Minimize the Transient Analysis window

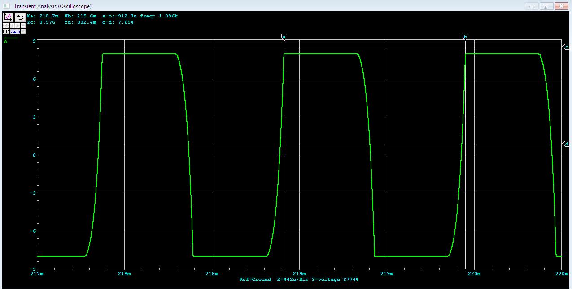click(x=532, y=6)
